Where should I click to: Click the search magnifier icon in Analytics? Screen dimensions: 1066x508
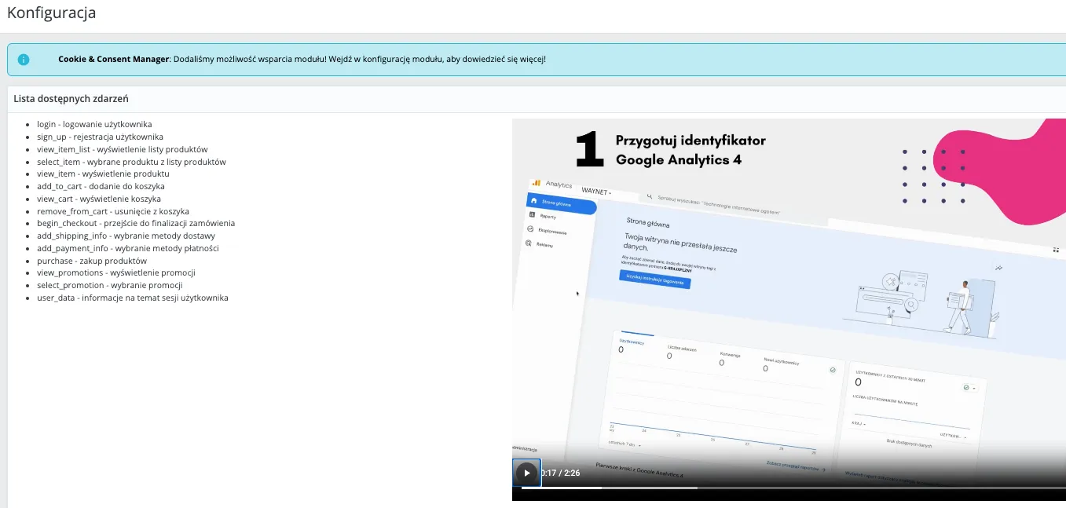point(650,197)
